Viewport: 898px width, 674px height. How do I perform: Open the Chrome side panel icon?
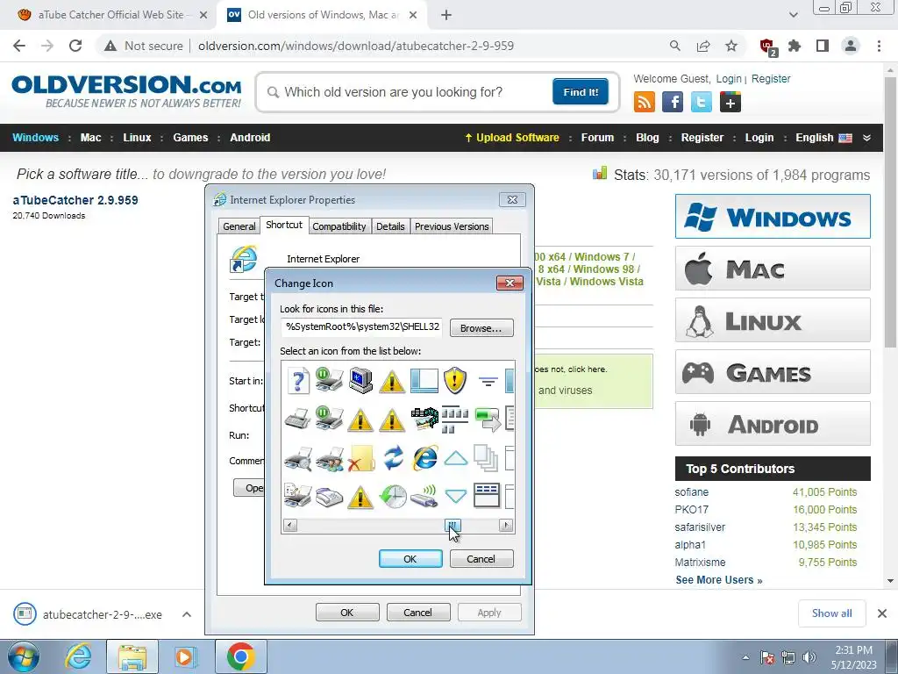tap(823, 46)
